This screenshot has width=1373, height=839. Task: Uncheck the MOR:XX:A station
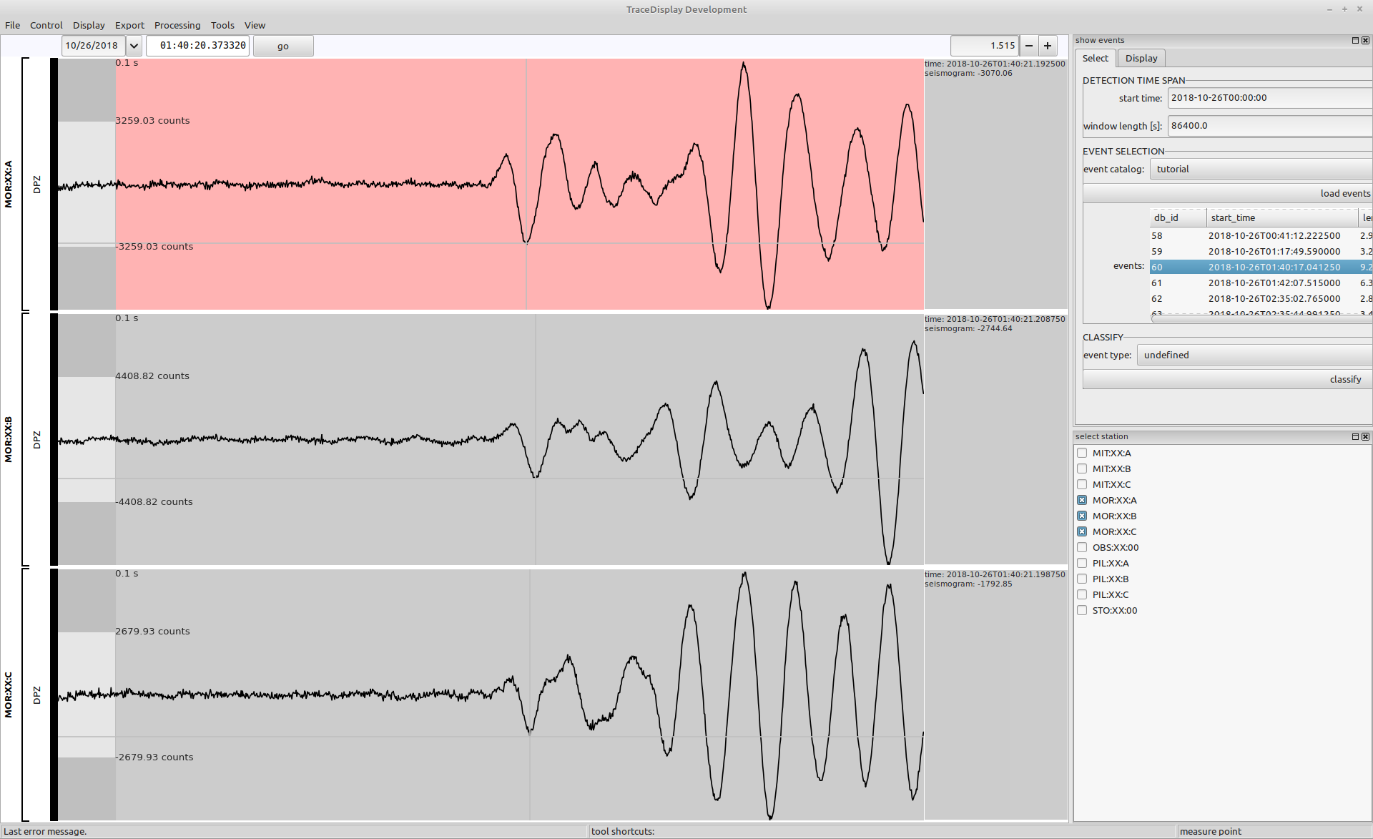(x=1082, y=501)
